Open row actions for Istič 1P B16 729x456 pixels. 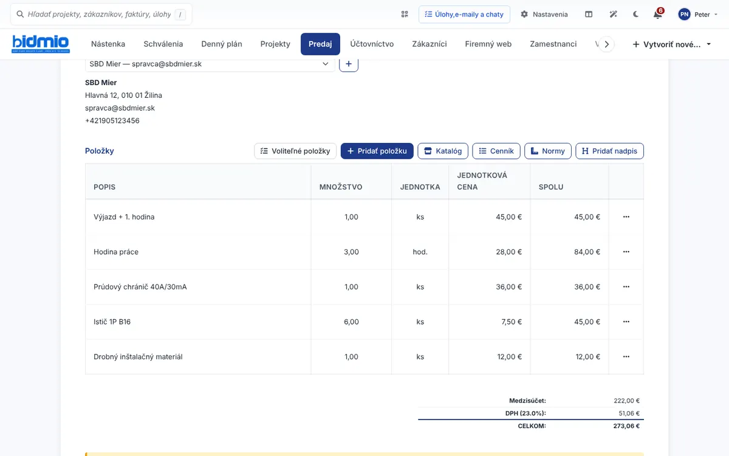626,322
